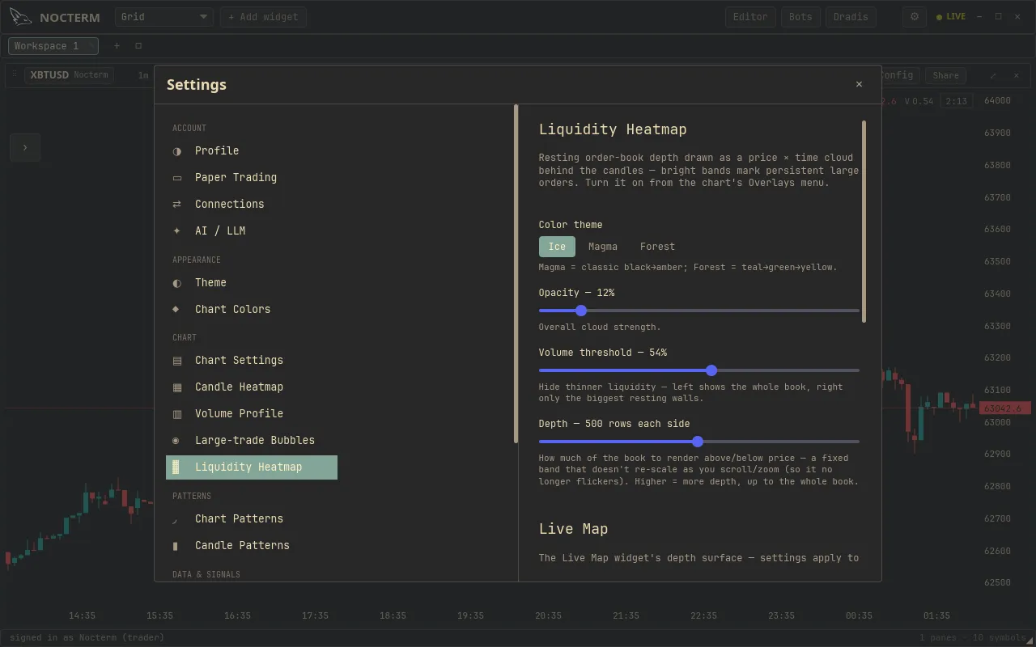Click the Connections arrows icon

coord(176,205)
